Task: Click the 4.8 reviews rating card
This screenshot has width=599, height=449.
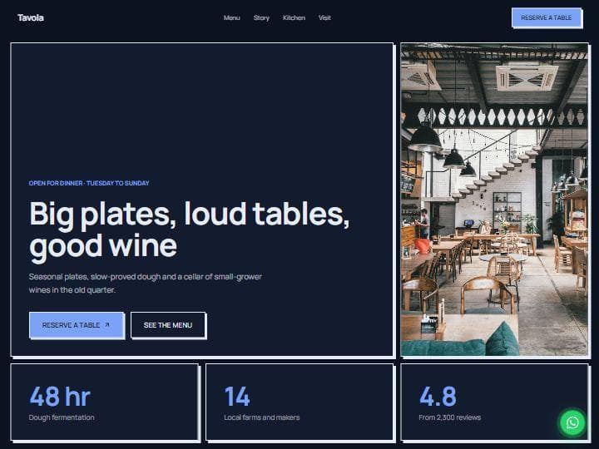Action: 494,402
